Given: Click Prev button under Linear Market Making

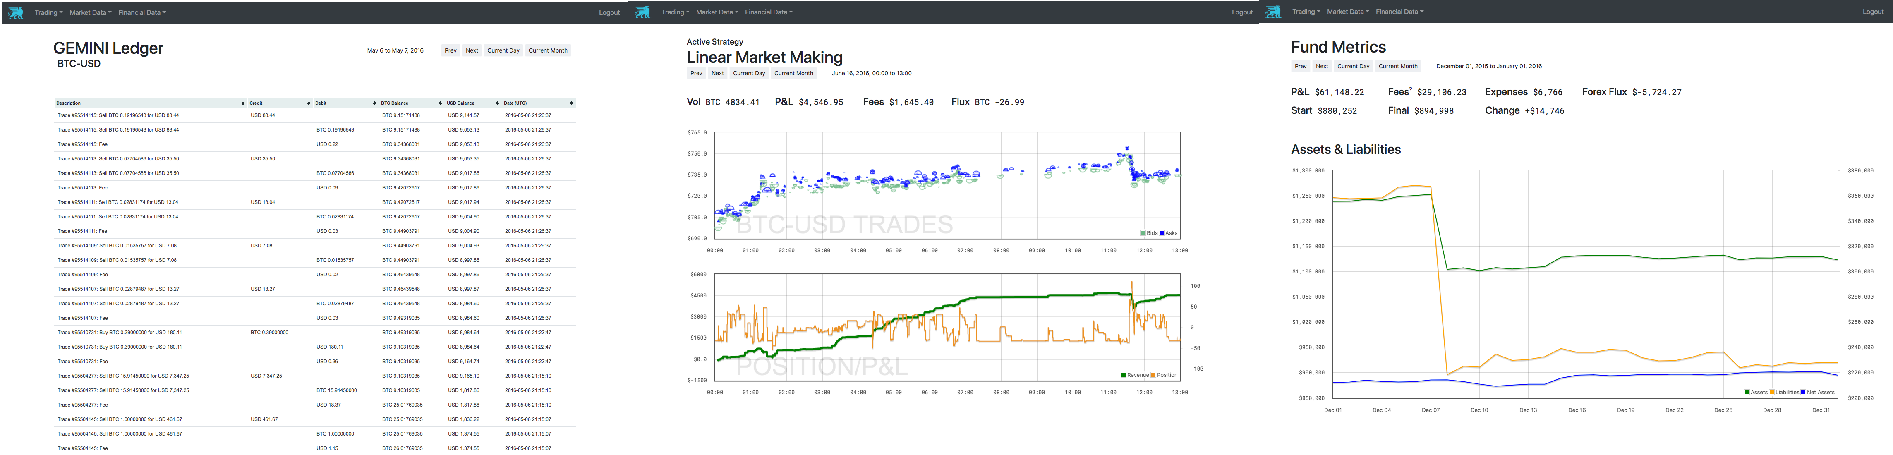Looking at the screenshot, I should [696, 74].
